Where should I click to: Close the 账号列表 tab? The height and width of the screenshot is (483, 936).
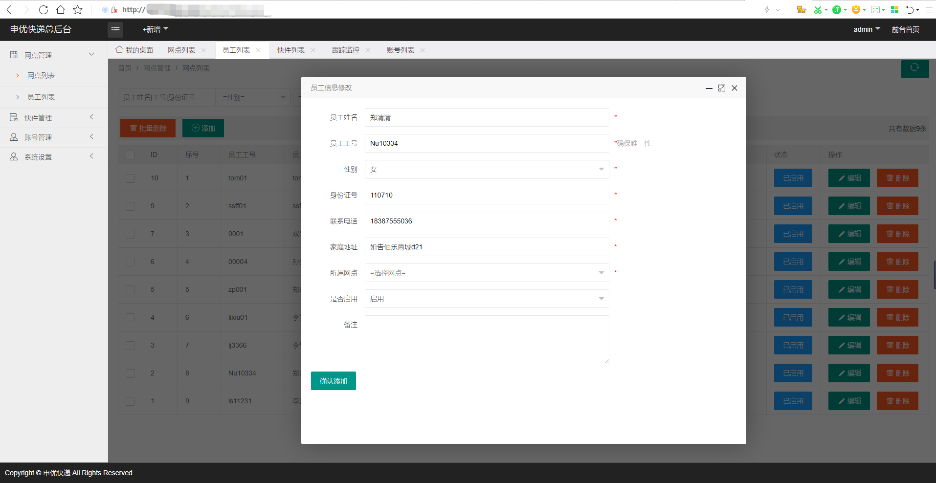pos(423,50)
